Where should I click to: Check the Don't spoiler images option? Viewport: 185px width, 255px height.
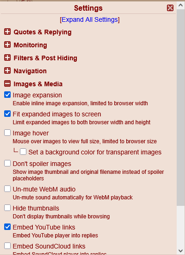coord(7,163)
